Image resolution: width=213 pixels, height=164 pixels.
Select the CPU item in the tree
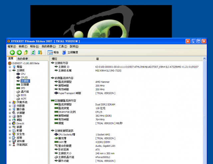coord(23,74)
